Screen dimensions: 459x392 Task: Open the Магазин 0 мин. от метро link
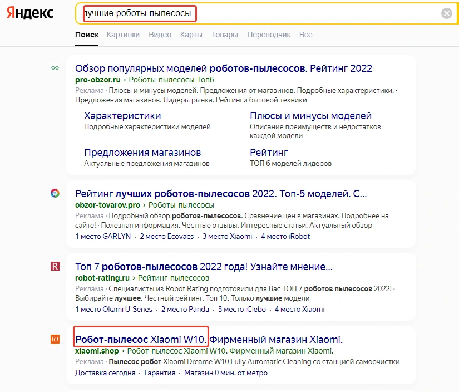(x=226, y=373)
